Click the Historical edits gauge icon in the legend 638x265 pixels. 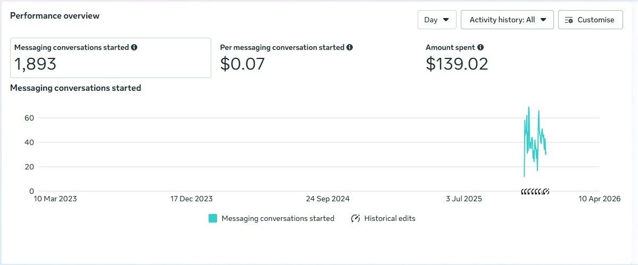(x=355, y=218)
